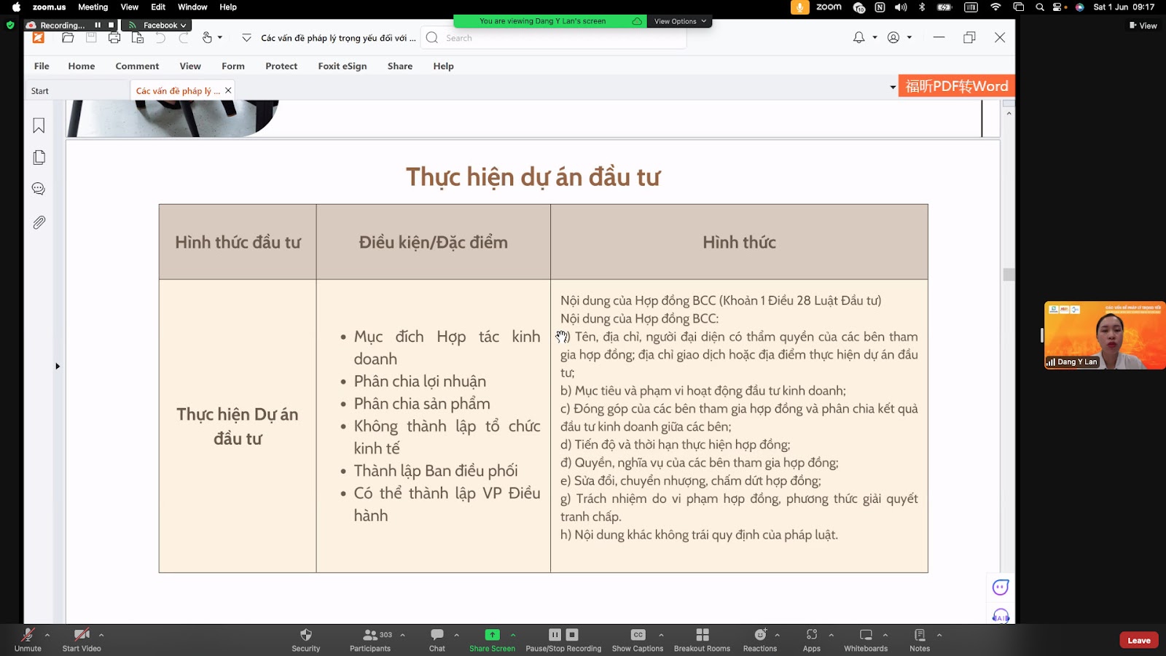Click the Foxit scroll up arrow
Image resolution: width=1166 pixels, height=656 pixels.
pyautogui.click(x=1009, y=114)
